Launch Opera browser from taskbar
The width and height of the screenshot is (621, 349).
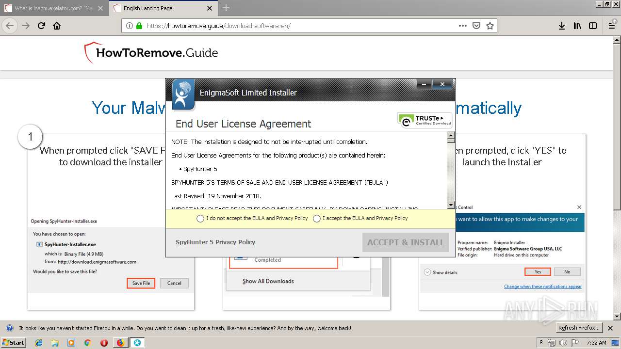(x=104, y=343)
